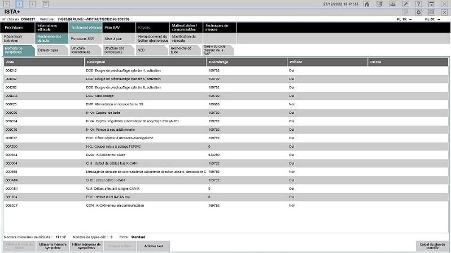This screenshot has width=451, height=253.
Task: Select PDC câble capteur ultrasons avant gauche
Action: [x=226, y=138]
